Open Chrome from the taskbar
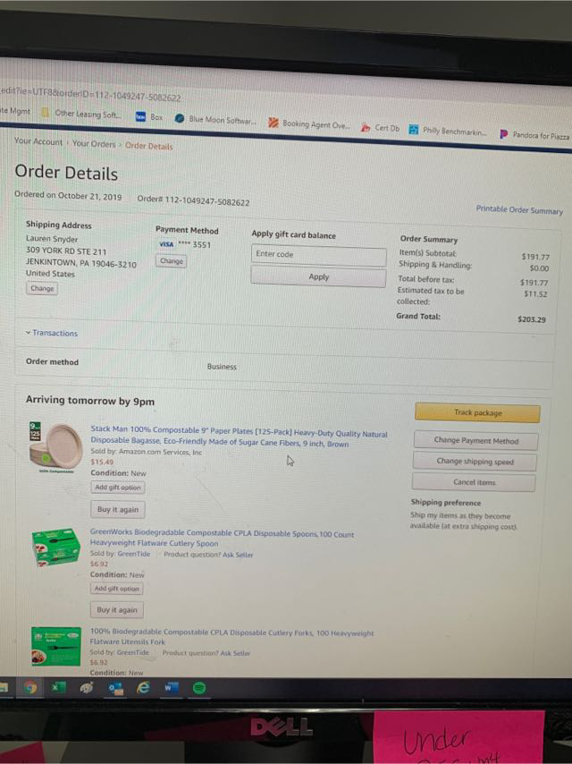The height and width of the screenshot is (764, 572). [29, 687]
